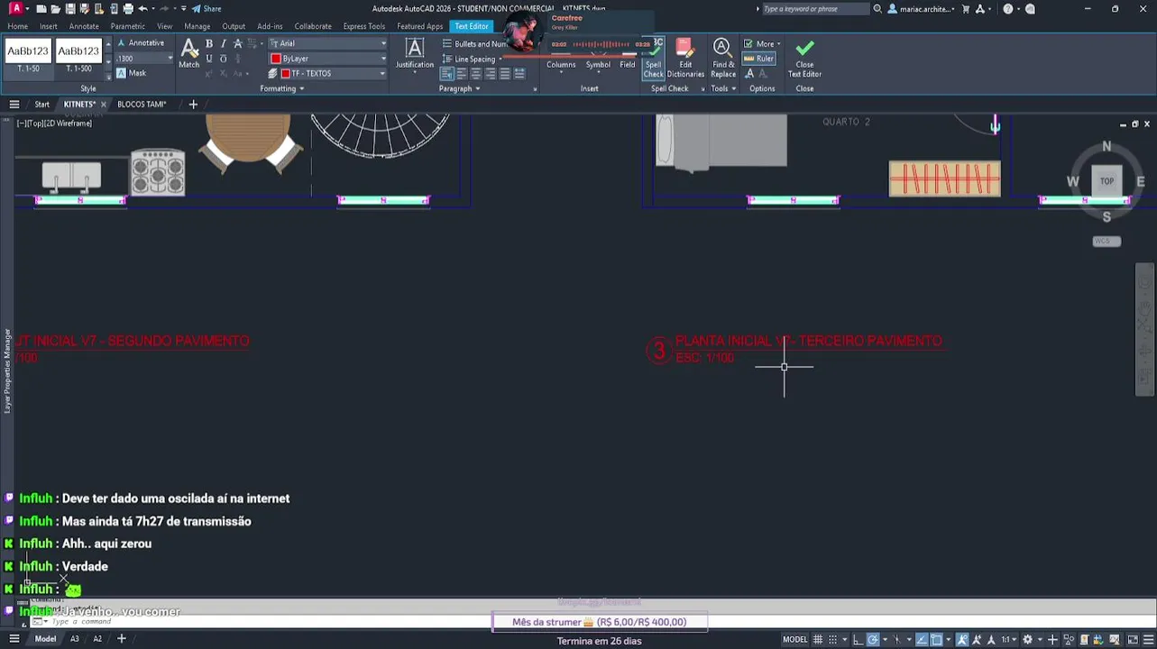Click the red ByLayer color swatch
This screenshot has height=649, width=1157.
click(x=276, y=59)
